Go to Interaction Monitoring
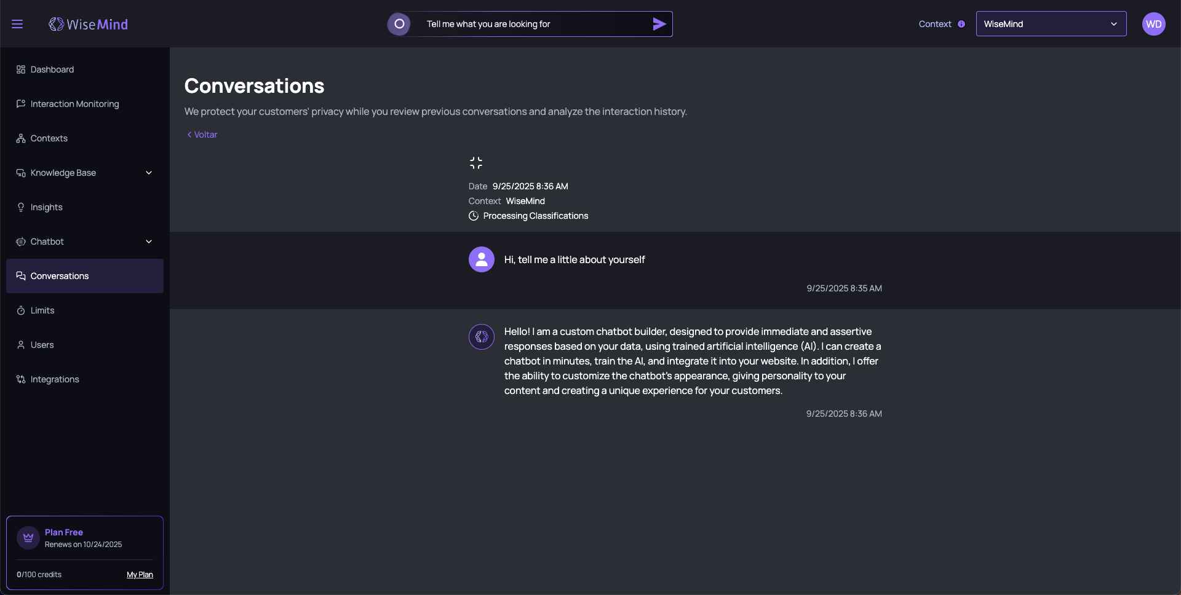 [x=74, y=104]
